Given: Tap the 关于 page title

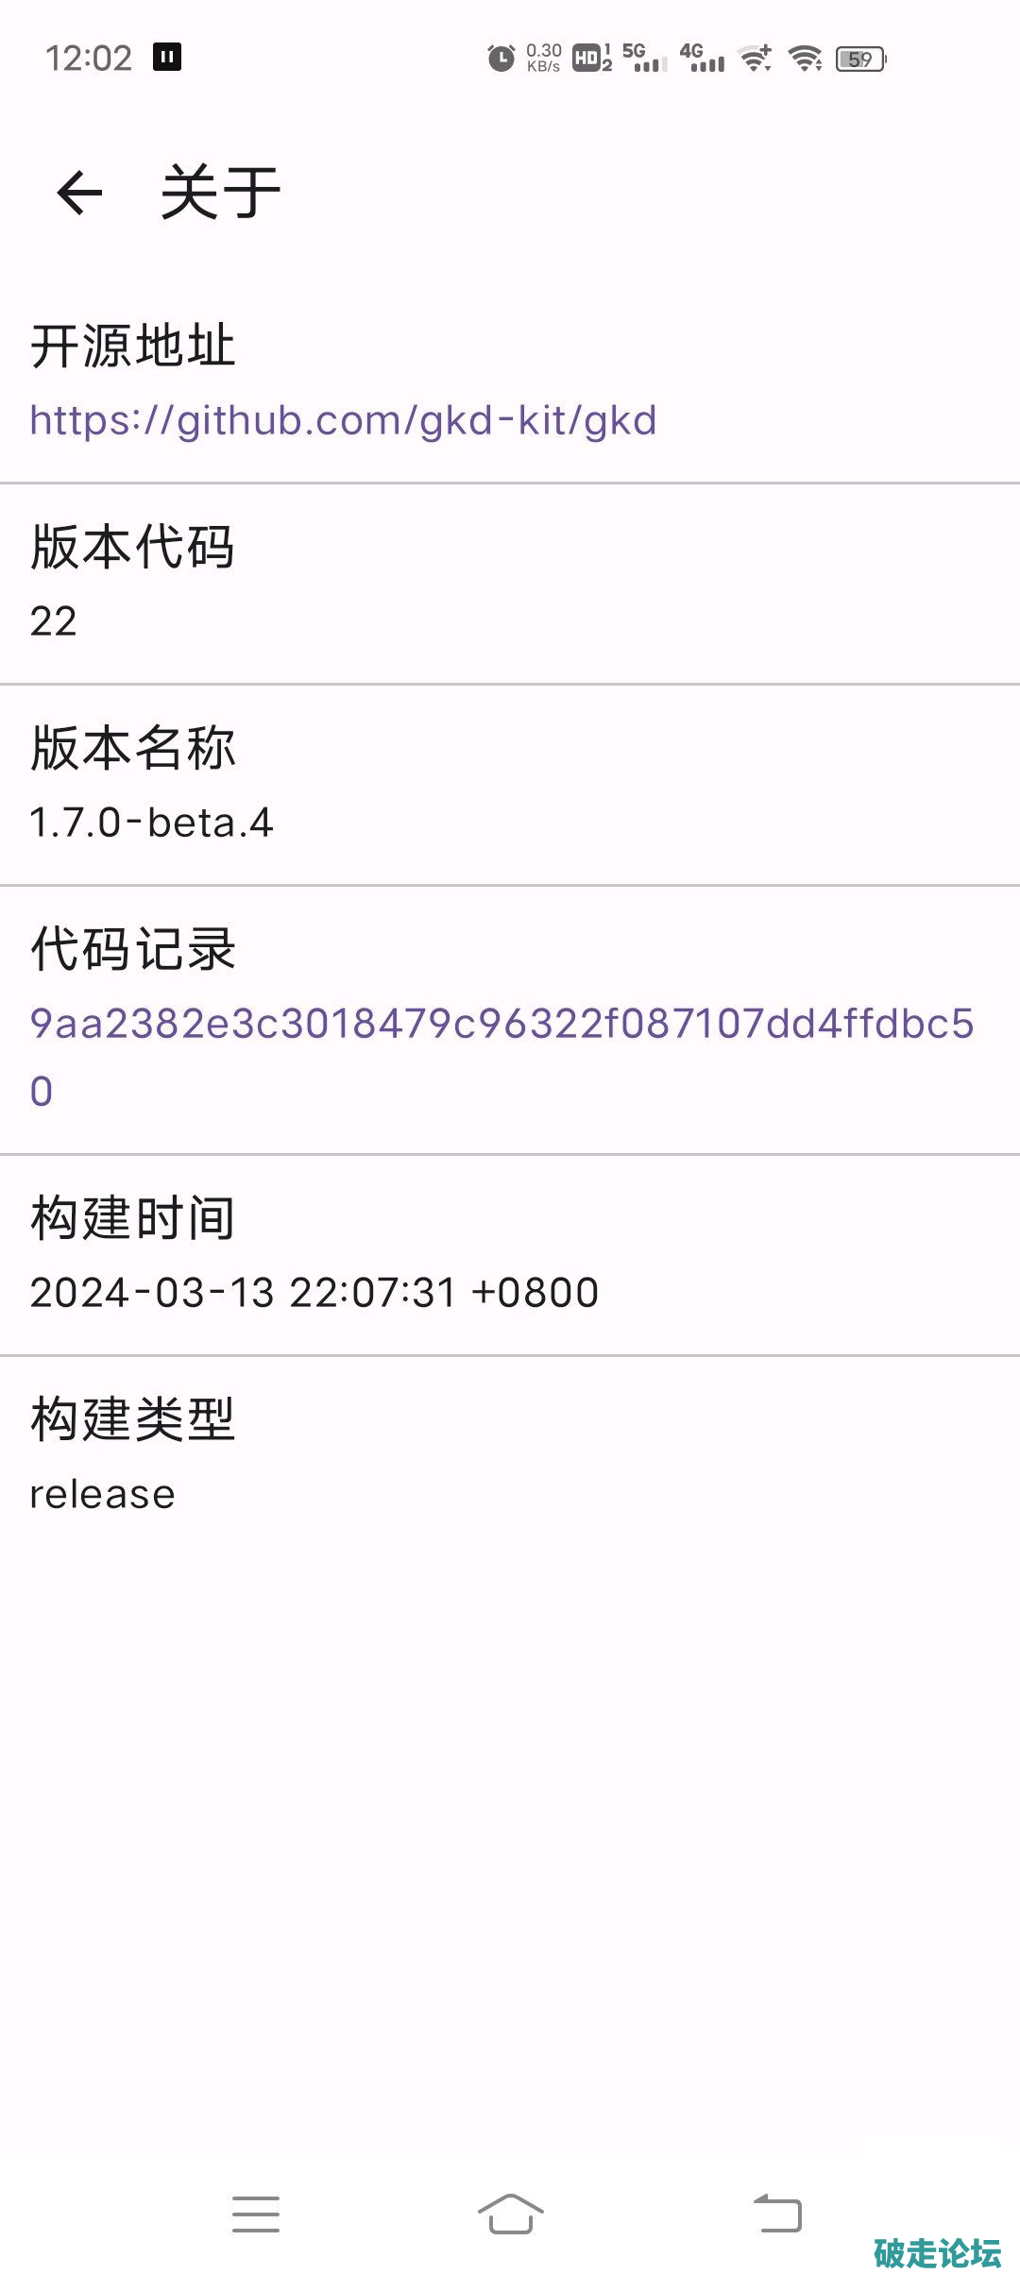Looking at the screenshot, I should click(221, 193).
